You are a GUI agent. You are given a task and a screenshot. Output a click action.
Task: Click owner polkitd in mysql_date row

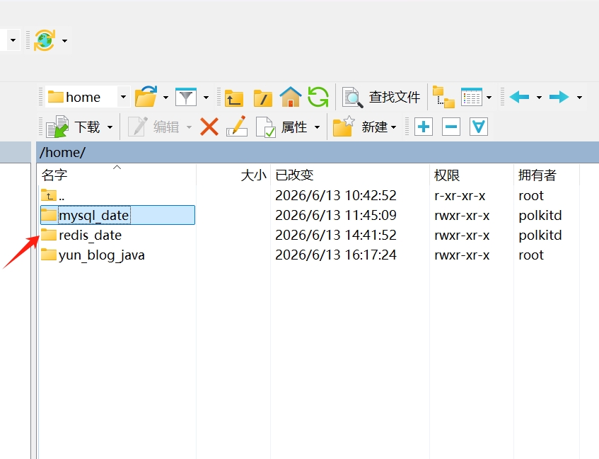click(x=540, y=215)
